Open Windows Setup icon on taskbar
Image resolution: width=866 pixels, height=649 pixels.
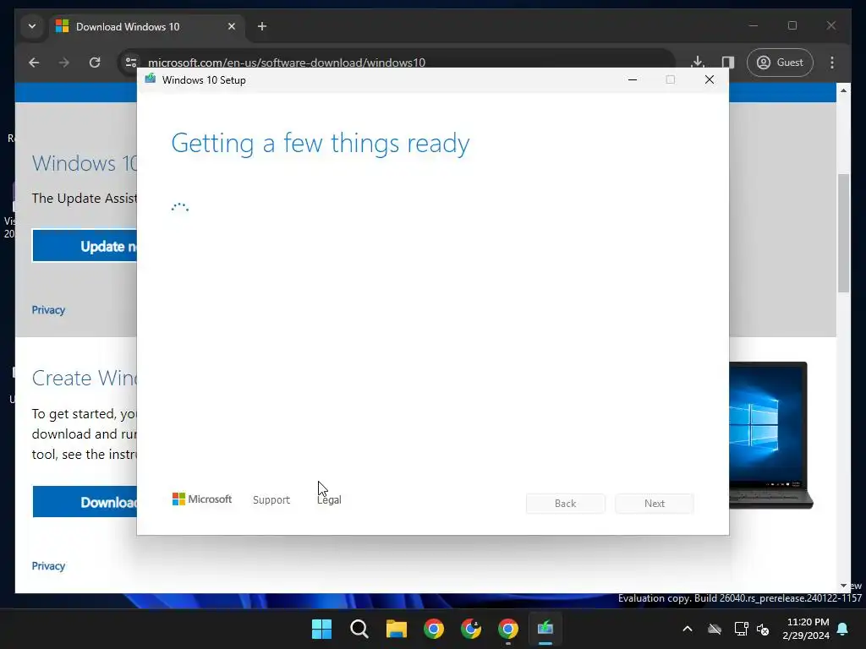[x=545, y=629]
